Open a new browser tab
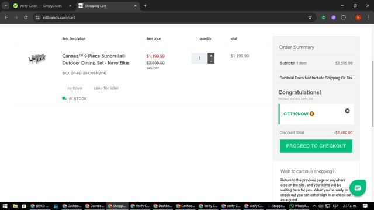Viewport: 374px width, 210px height. click(x=145, y=6)
